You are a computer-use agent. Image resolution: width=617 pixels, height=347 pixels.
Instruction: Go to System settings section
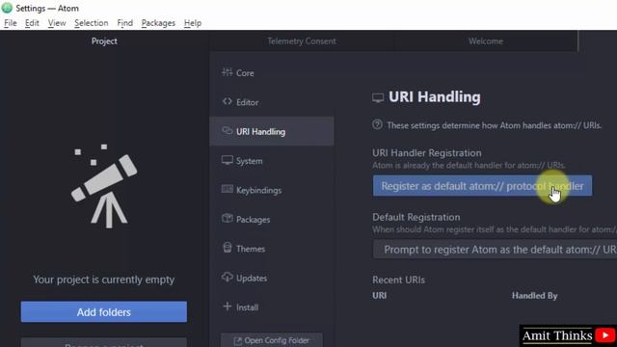pos(272,161)
